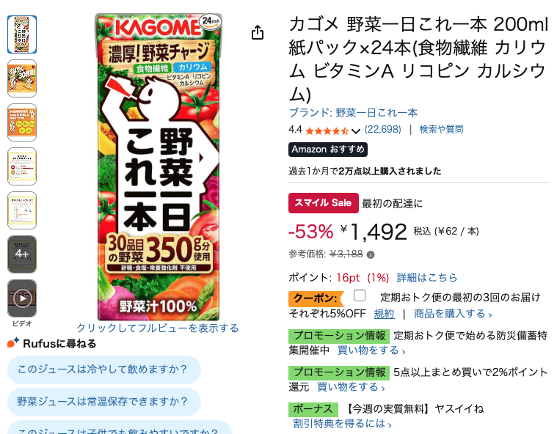The width and height of the screenshot is (557, 434).
Task: Click 詳細はこちら points details link
Action: click(x=427, y=278)
